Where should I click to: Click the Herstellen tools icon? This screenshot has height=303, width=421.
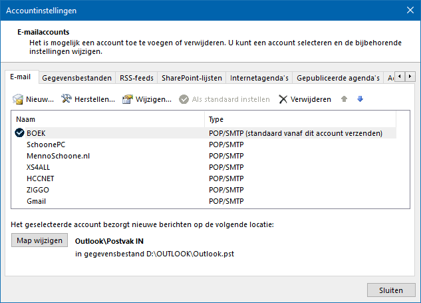click(x=66, y=99)
